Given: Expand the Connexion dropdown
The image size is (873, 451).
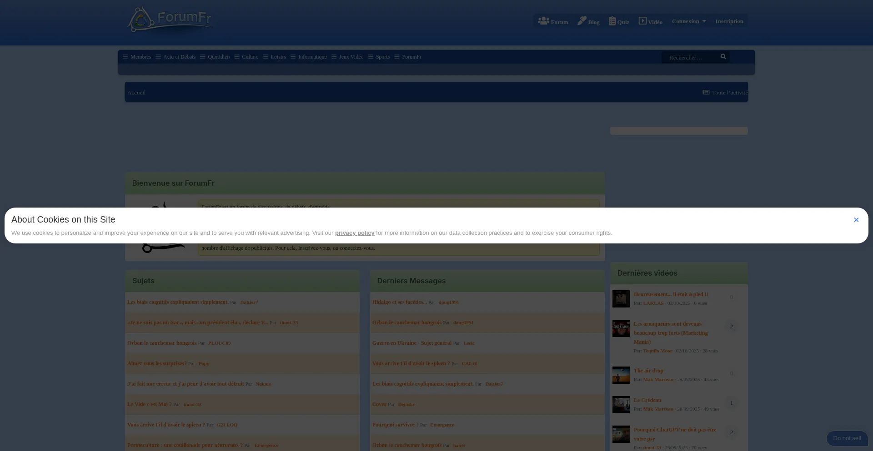Looking at the screenshot, I should tap(689, 21).
